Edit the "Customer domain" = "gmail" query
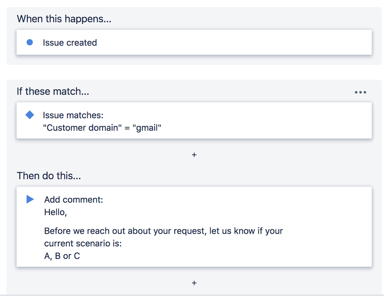 102,128
